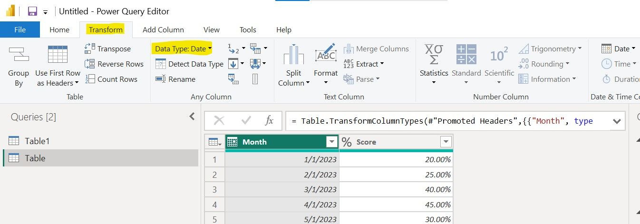Open the Rounding dropdown
This screenshot has height=224, width=640.
pyautogui.click(x=544, y=64)
